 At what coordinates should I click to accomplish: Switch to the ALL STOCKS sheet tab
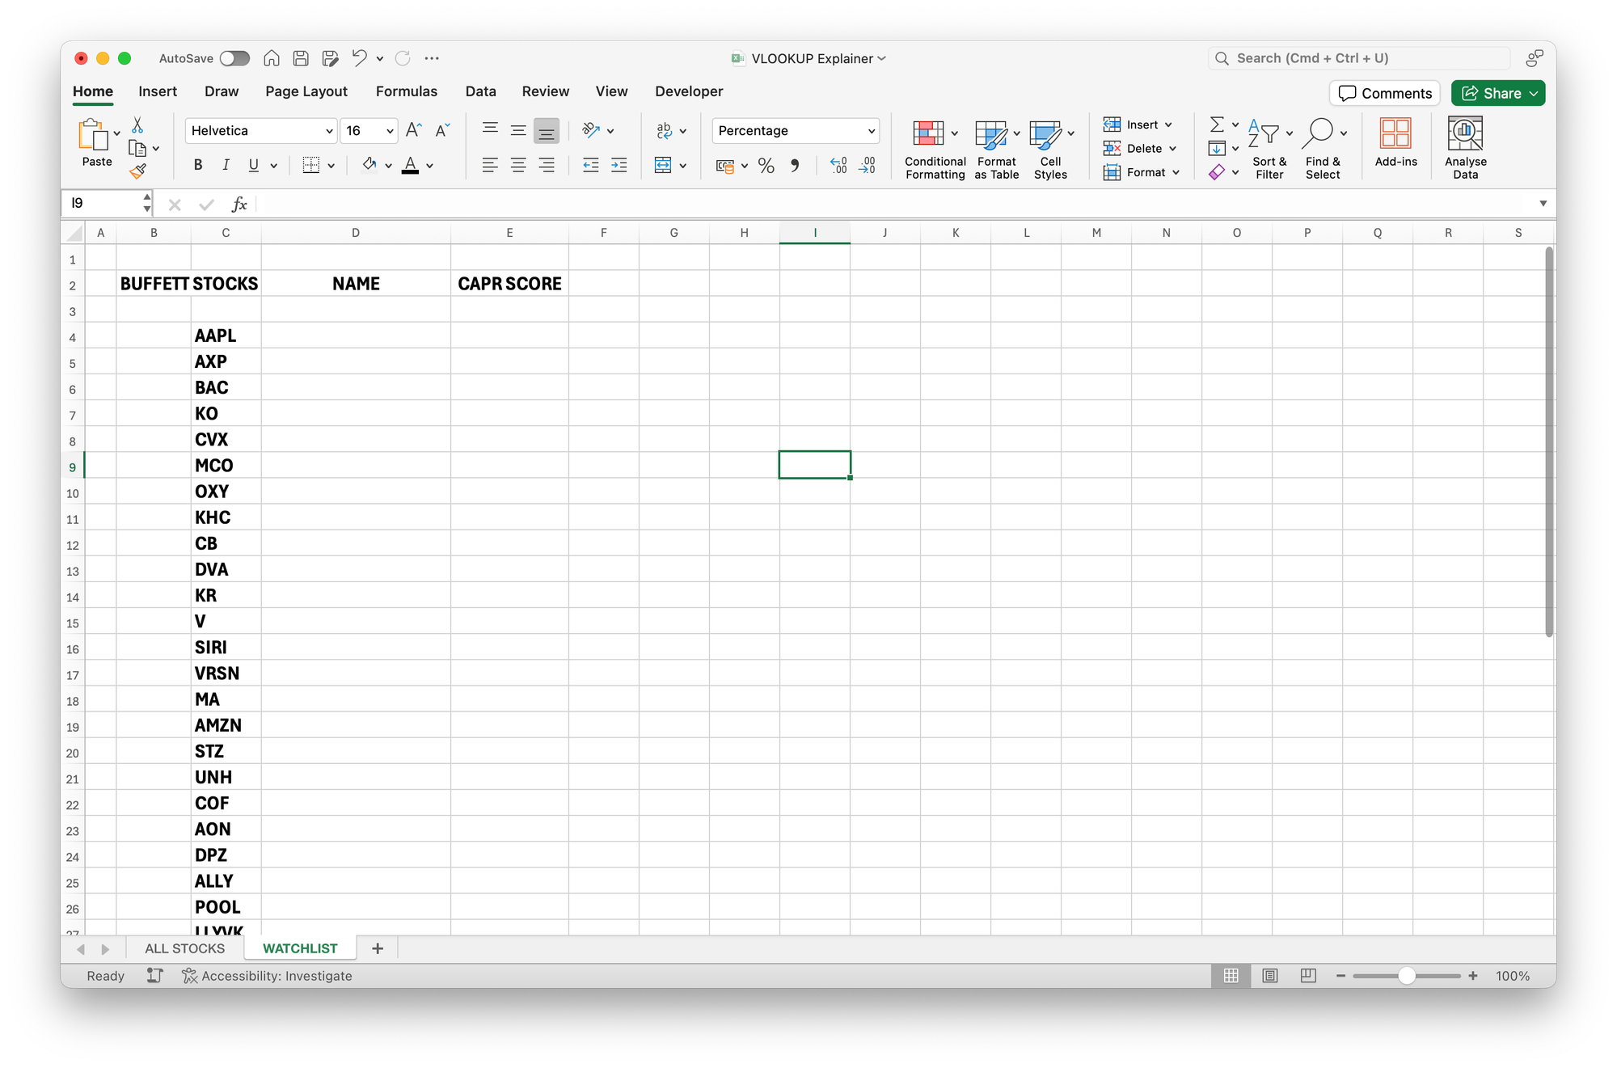coord(184,948)
